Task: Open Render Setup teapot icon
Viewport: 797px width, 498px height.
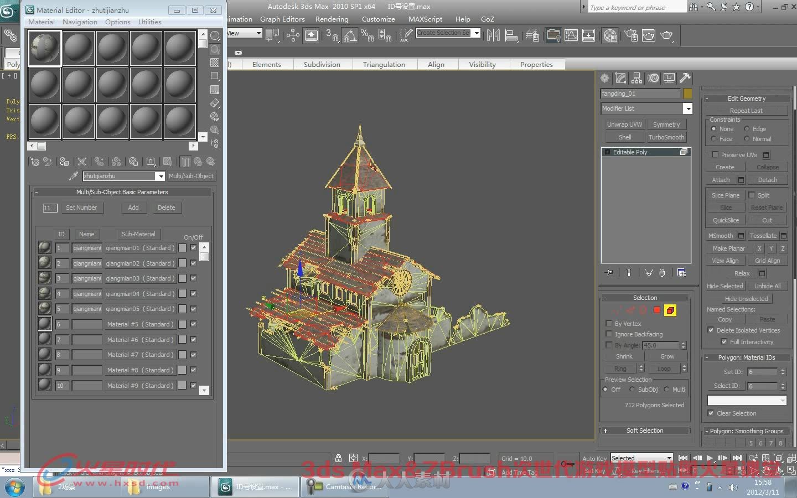Action: [x=631, y=35]
